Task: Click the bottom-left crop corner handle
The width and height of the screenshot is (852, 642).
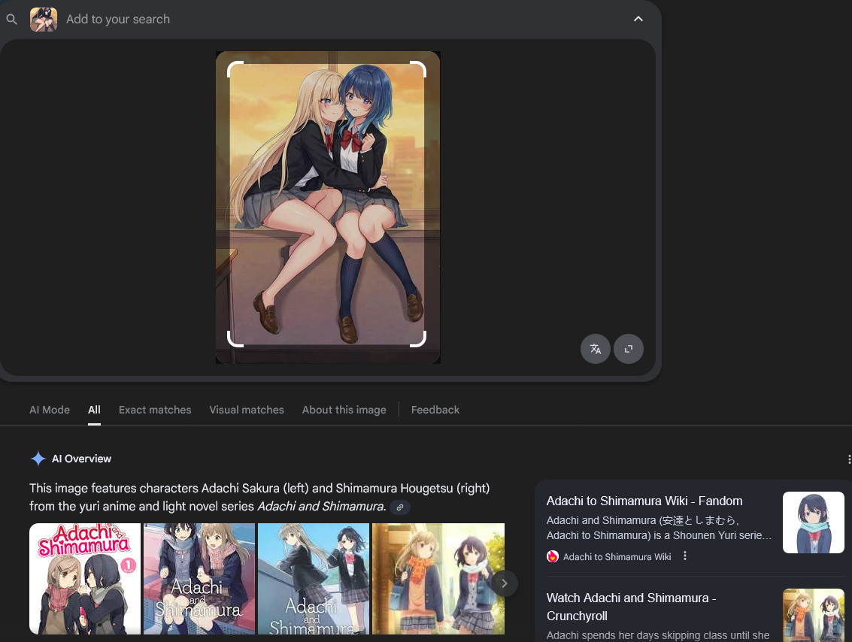Action: 235,339
